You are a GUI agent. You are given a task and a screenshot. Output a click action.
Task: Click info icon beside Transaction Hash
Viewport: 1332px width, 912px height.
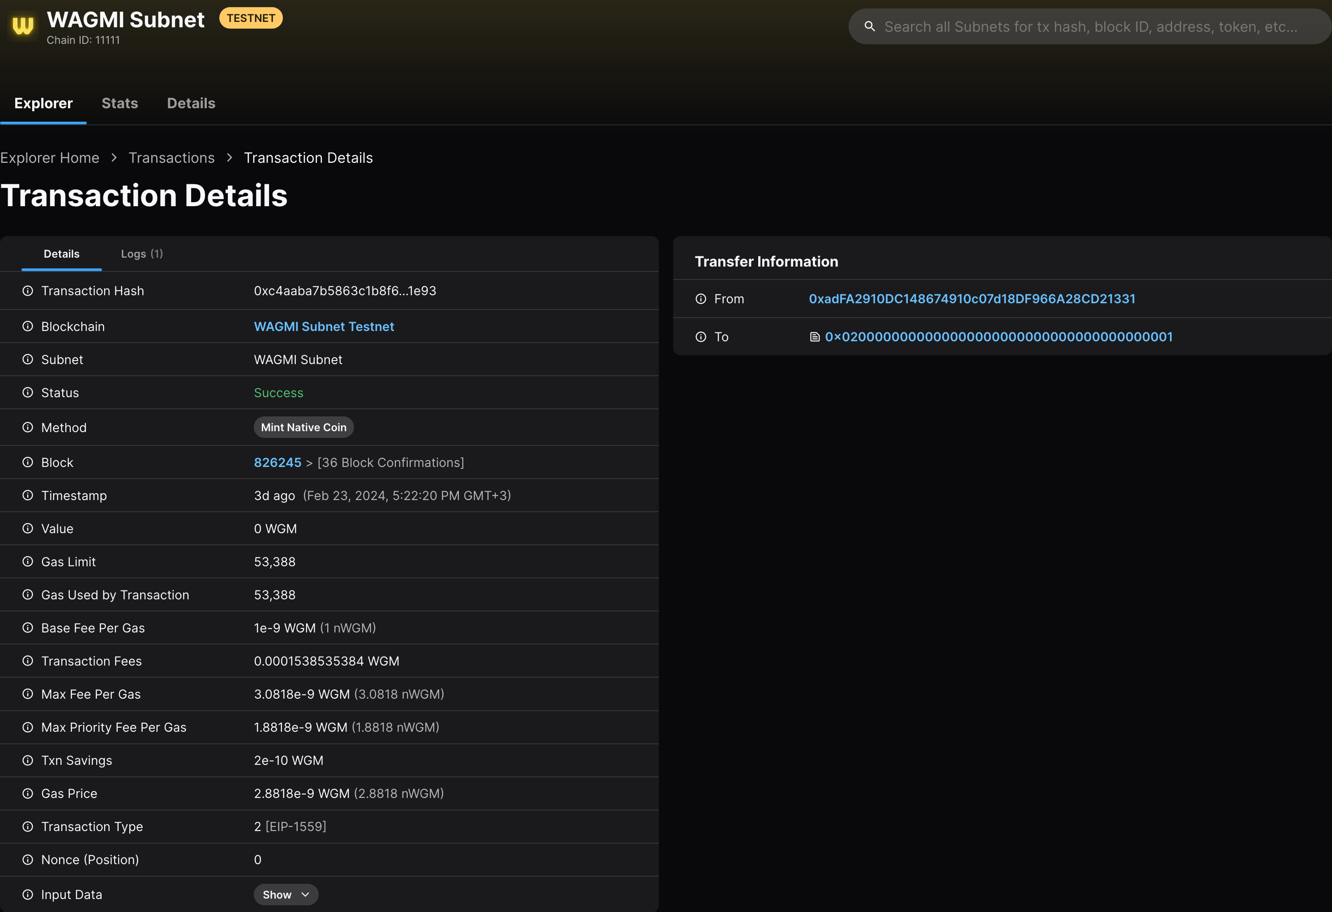point(27,290)
